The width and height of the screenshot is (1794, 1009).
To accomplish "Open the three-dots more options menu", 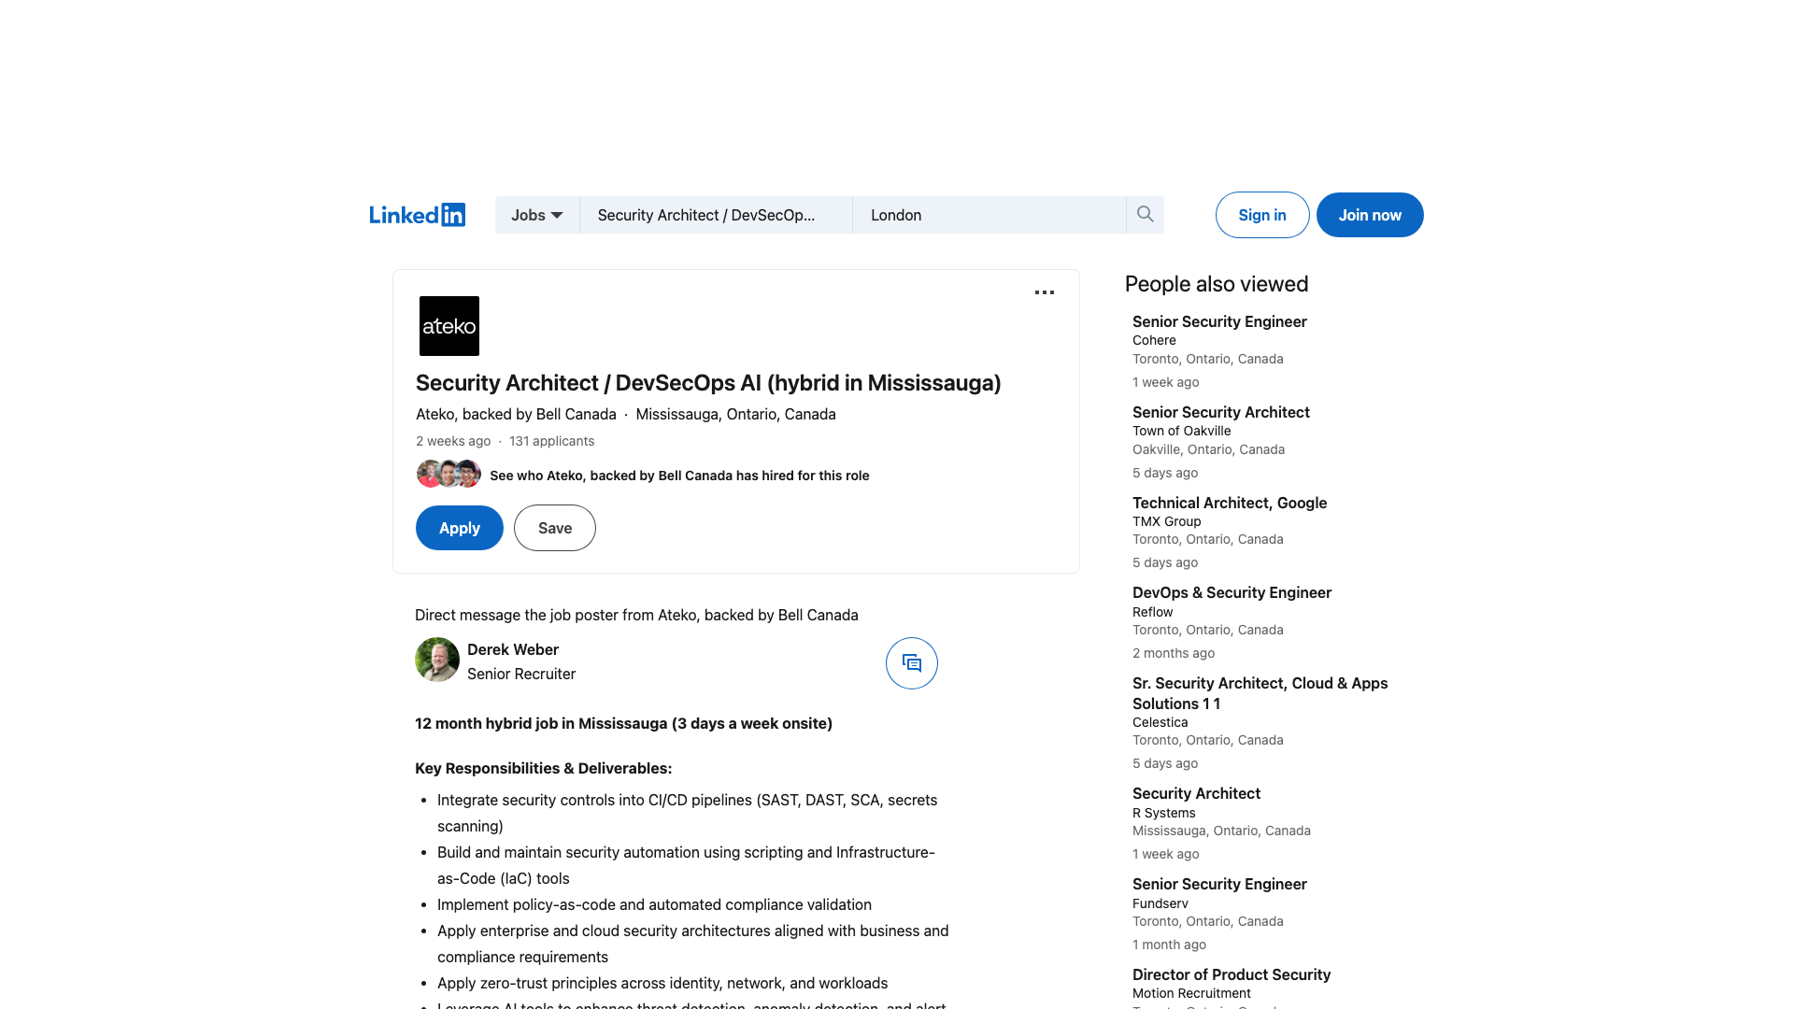I will [x=1045, y=292].
